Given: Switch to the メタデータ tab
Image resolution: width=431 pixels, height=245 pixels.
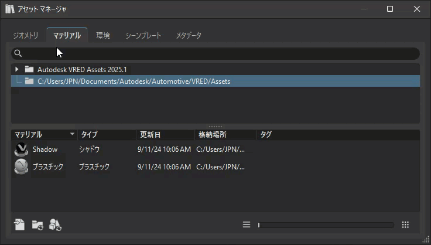Looking at the screenshot, I should [x=189, y=36].
